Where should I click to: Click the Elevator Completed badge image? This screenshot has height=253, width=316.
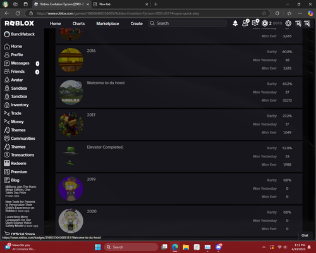71,157
